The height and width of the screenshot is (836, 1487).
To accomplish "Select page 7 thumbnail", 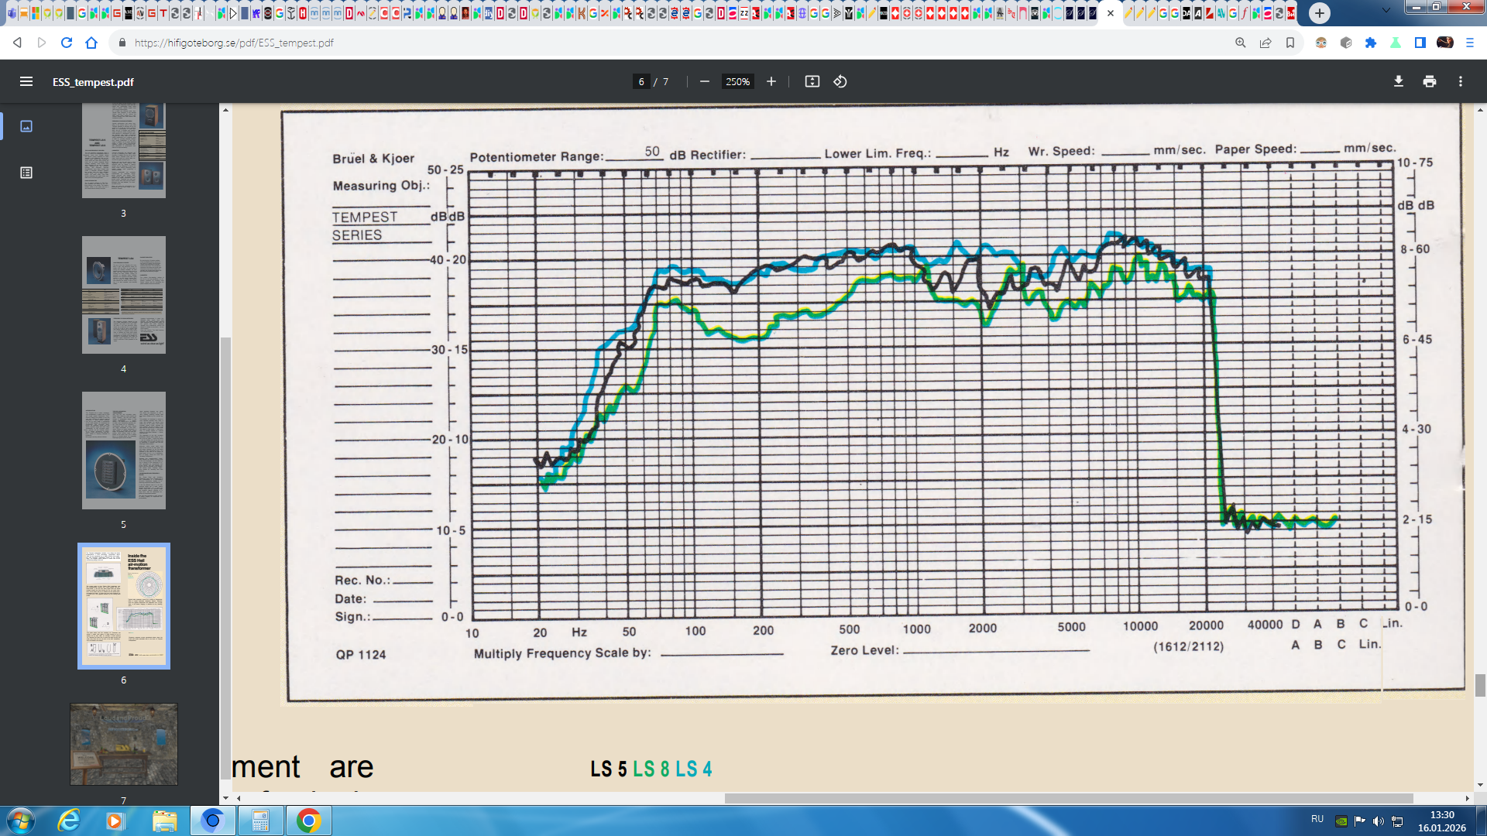I will click(124, 744).
